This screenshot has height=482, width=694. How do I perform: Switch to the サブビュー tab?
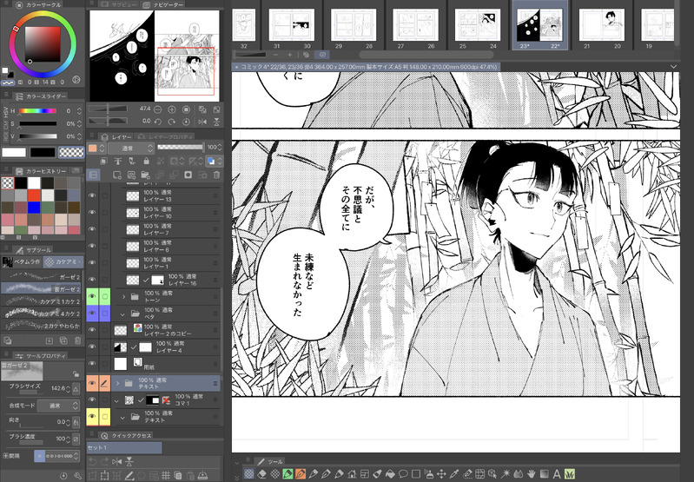coord(119,4)
